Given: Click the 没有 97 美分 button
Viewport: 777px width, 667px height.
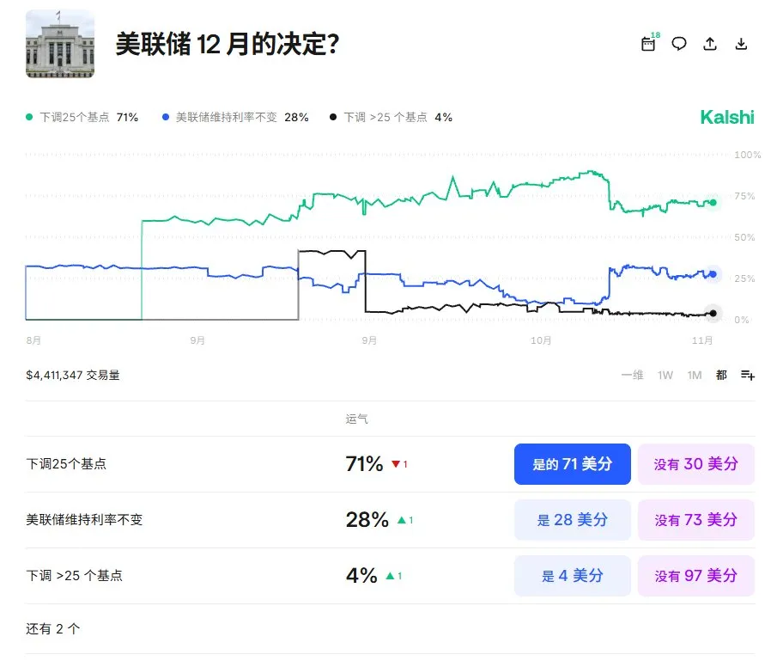Looking at the screenshot, I should [x=695, y=576].
